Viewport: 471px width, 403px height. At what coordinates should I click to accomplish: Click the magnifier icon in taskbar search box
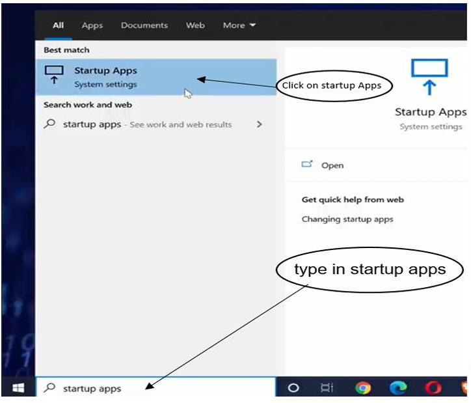coord(49,388)
